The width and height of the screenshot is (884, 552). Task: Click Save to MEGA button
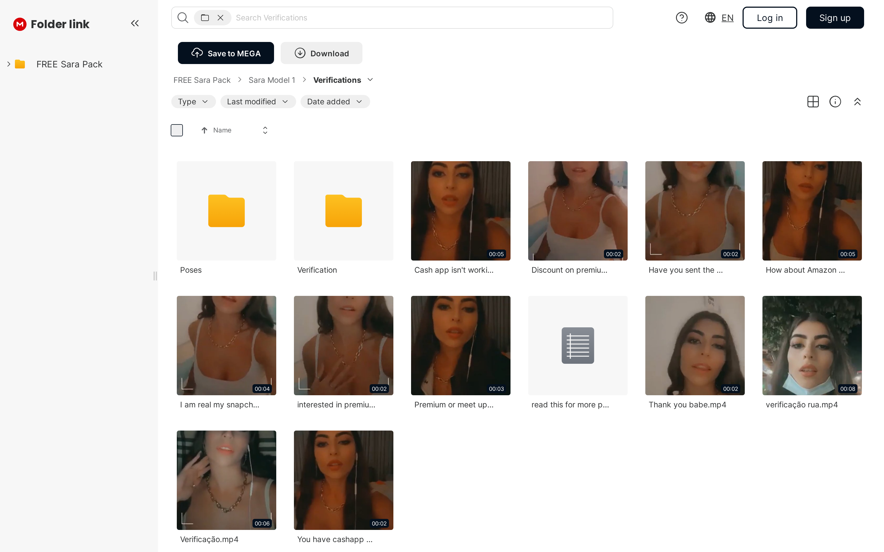(226, 53)
